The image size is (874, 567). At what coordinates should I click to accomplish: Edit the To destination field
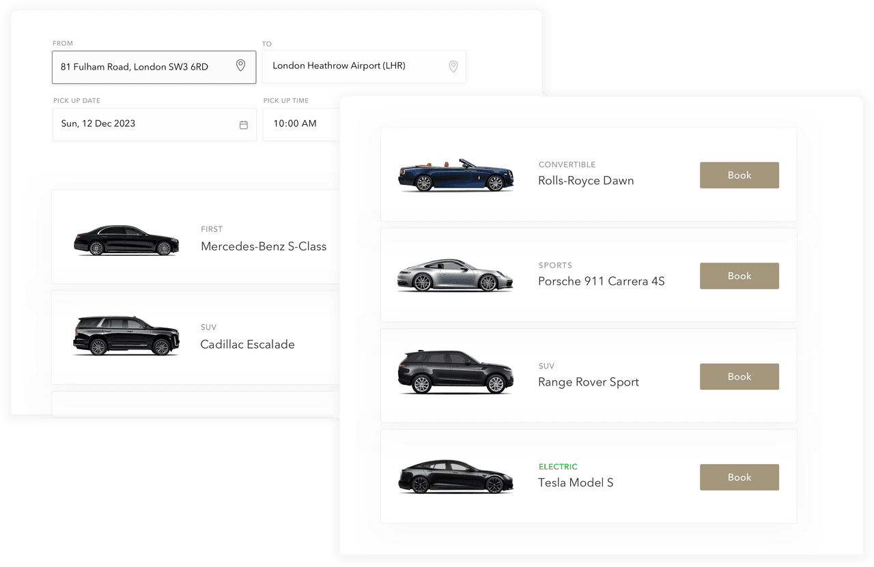point(348,66)
